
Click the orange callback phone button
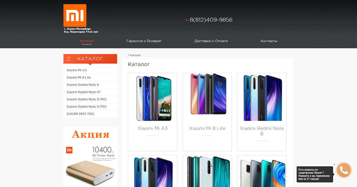[x=344, y=170]
